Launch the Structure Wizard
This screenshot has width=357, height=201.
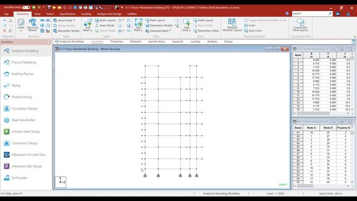click(32, 25)
